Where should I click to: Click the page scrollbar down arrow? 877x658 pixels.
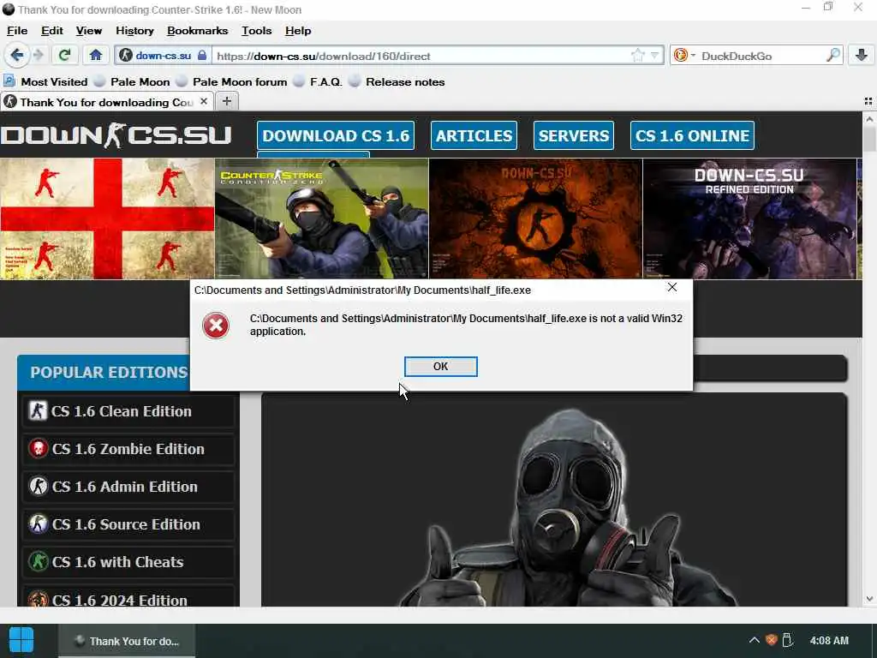[869, 599]
